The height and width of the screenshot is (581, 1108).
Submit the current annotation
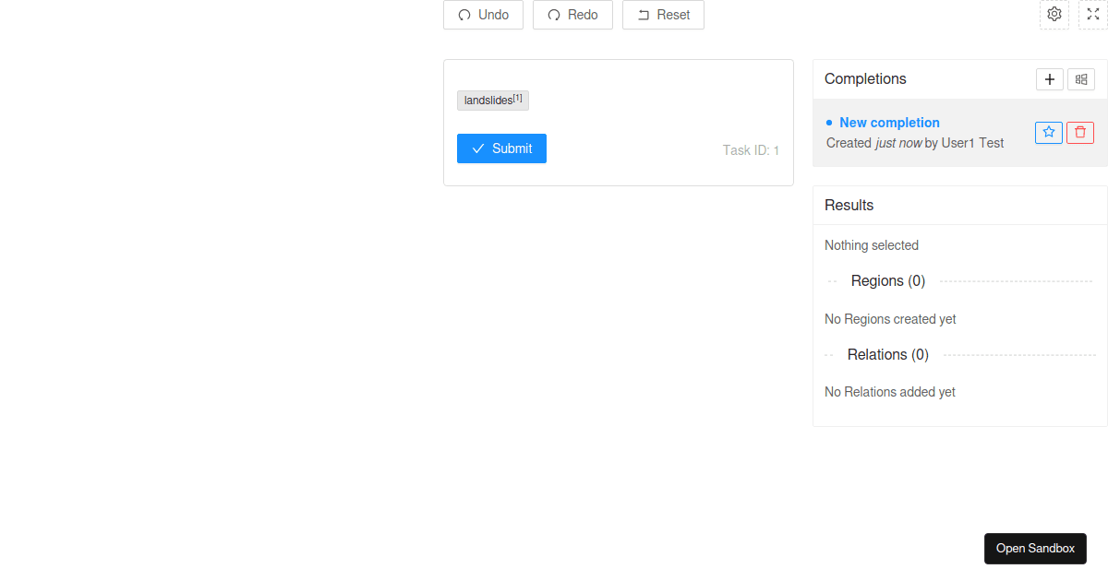coord(501,148)
